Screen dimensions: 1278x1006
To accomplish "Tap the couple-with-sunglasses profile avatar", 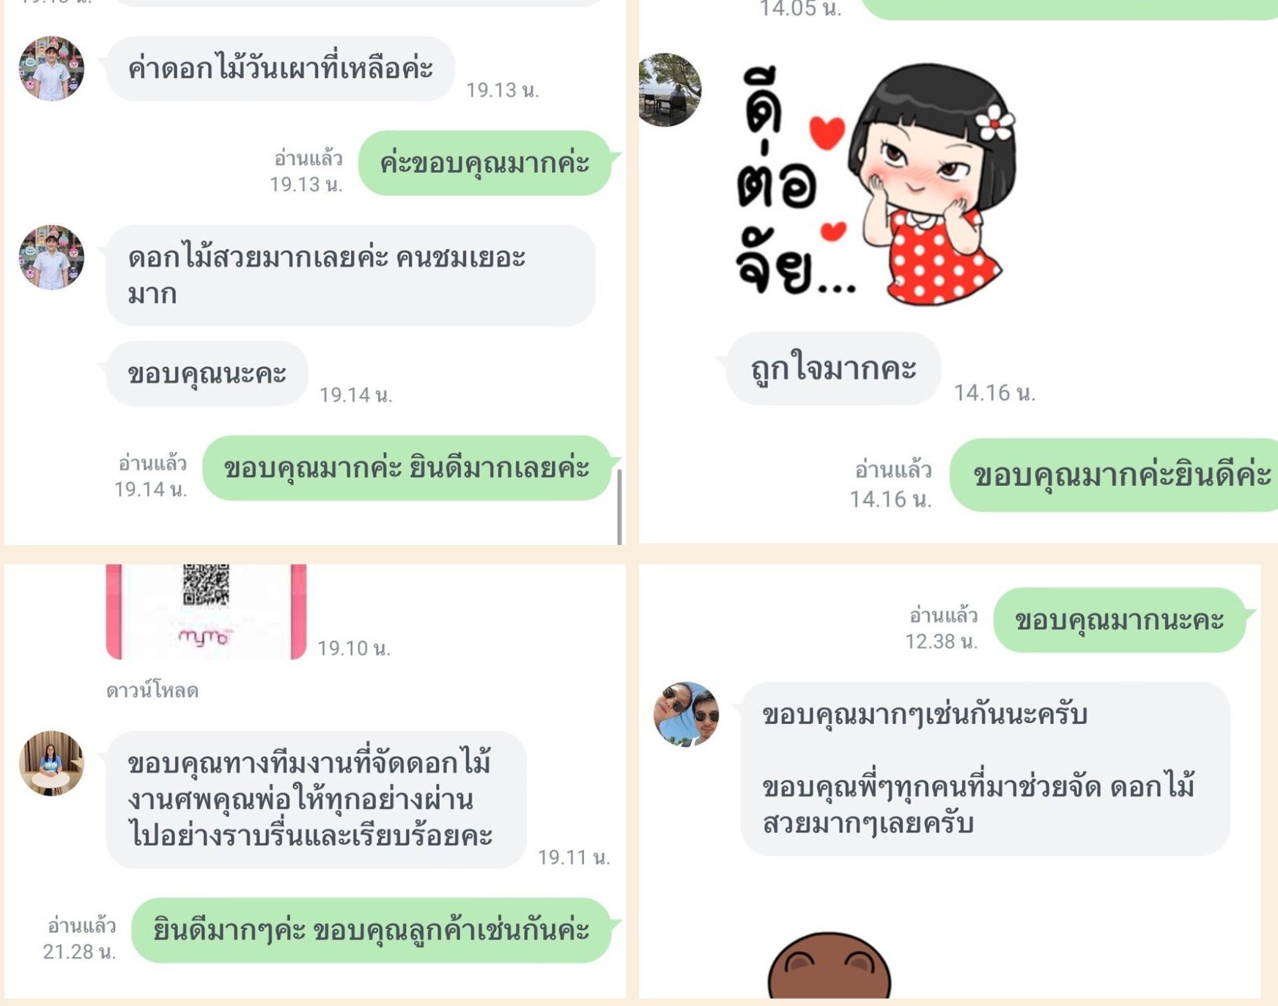I will (686, 714).
